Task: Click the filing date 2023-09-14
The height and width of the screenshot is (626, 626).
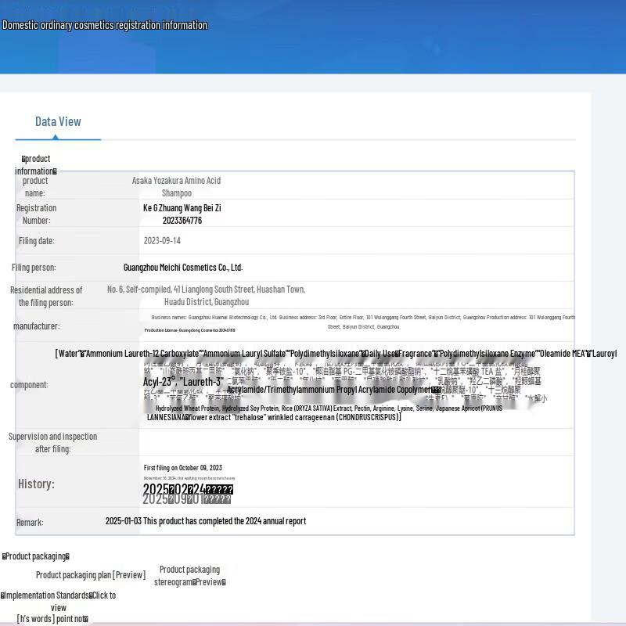Action: click(162, 241)
